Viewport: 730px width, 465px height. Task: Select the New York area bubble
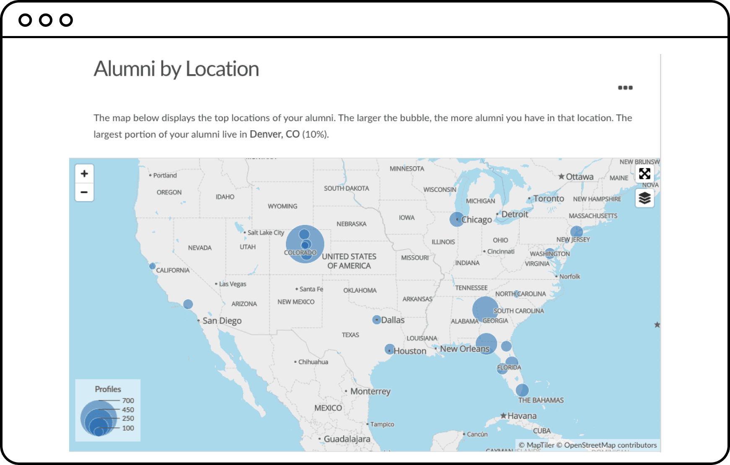click(x=577, y=232)
